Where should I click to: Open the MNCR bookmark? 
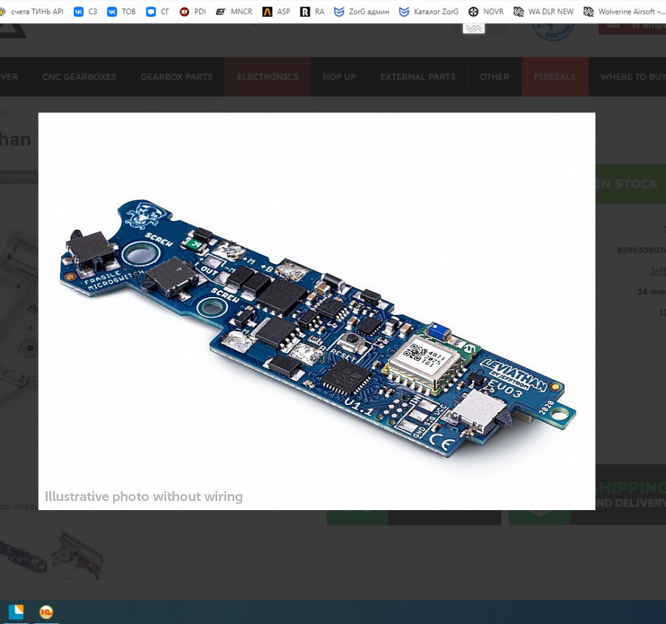tap(234, 11)
